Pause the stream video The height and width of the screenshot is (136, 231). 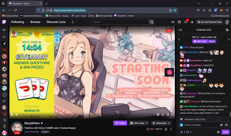pyautogui.click(x=12, y=115)
